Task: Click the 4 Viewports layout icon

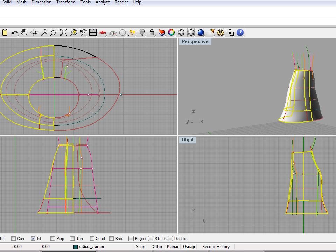Action: click(x=93, y=33)
